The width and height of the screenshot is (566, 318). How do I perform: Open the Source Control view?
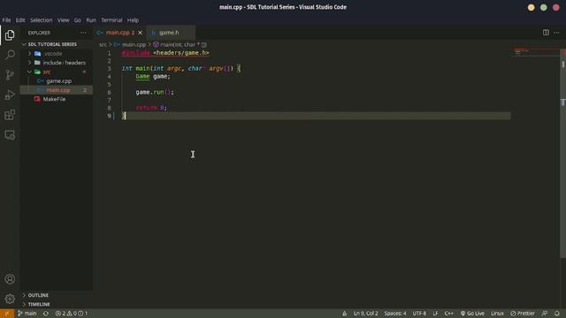coord(10,75)
